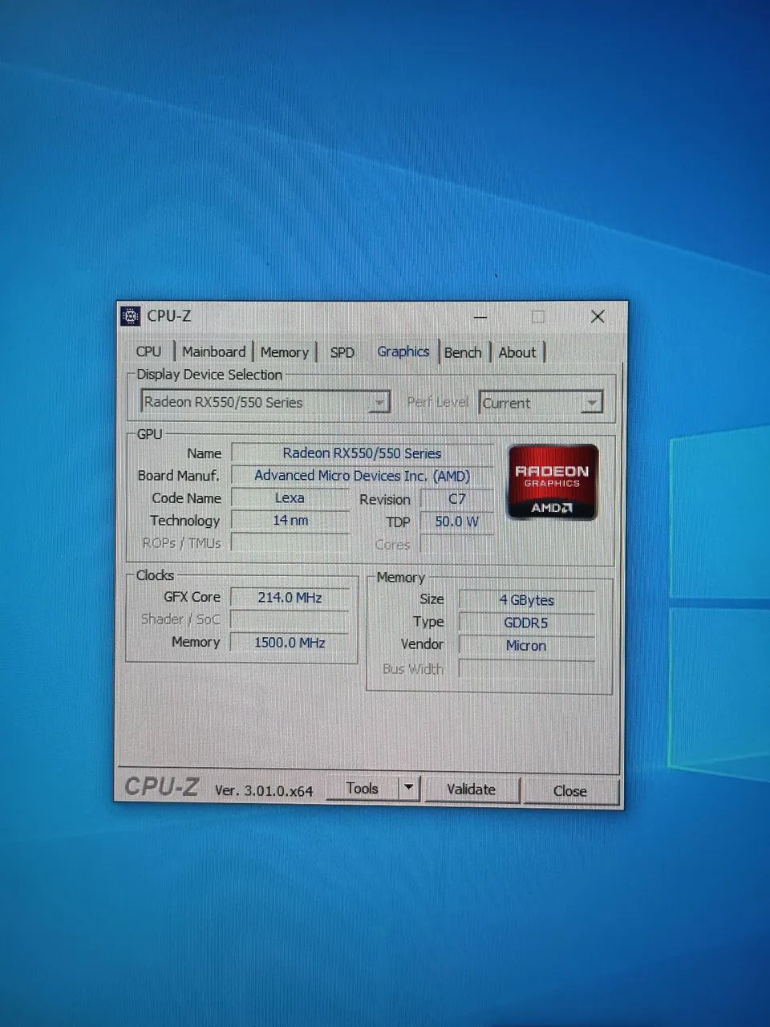Minimize the CPU-Z window
Viewport: 770px width, 1027px height.
point(480,317)
